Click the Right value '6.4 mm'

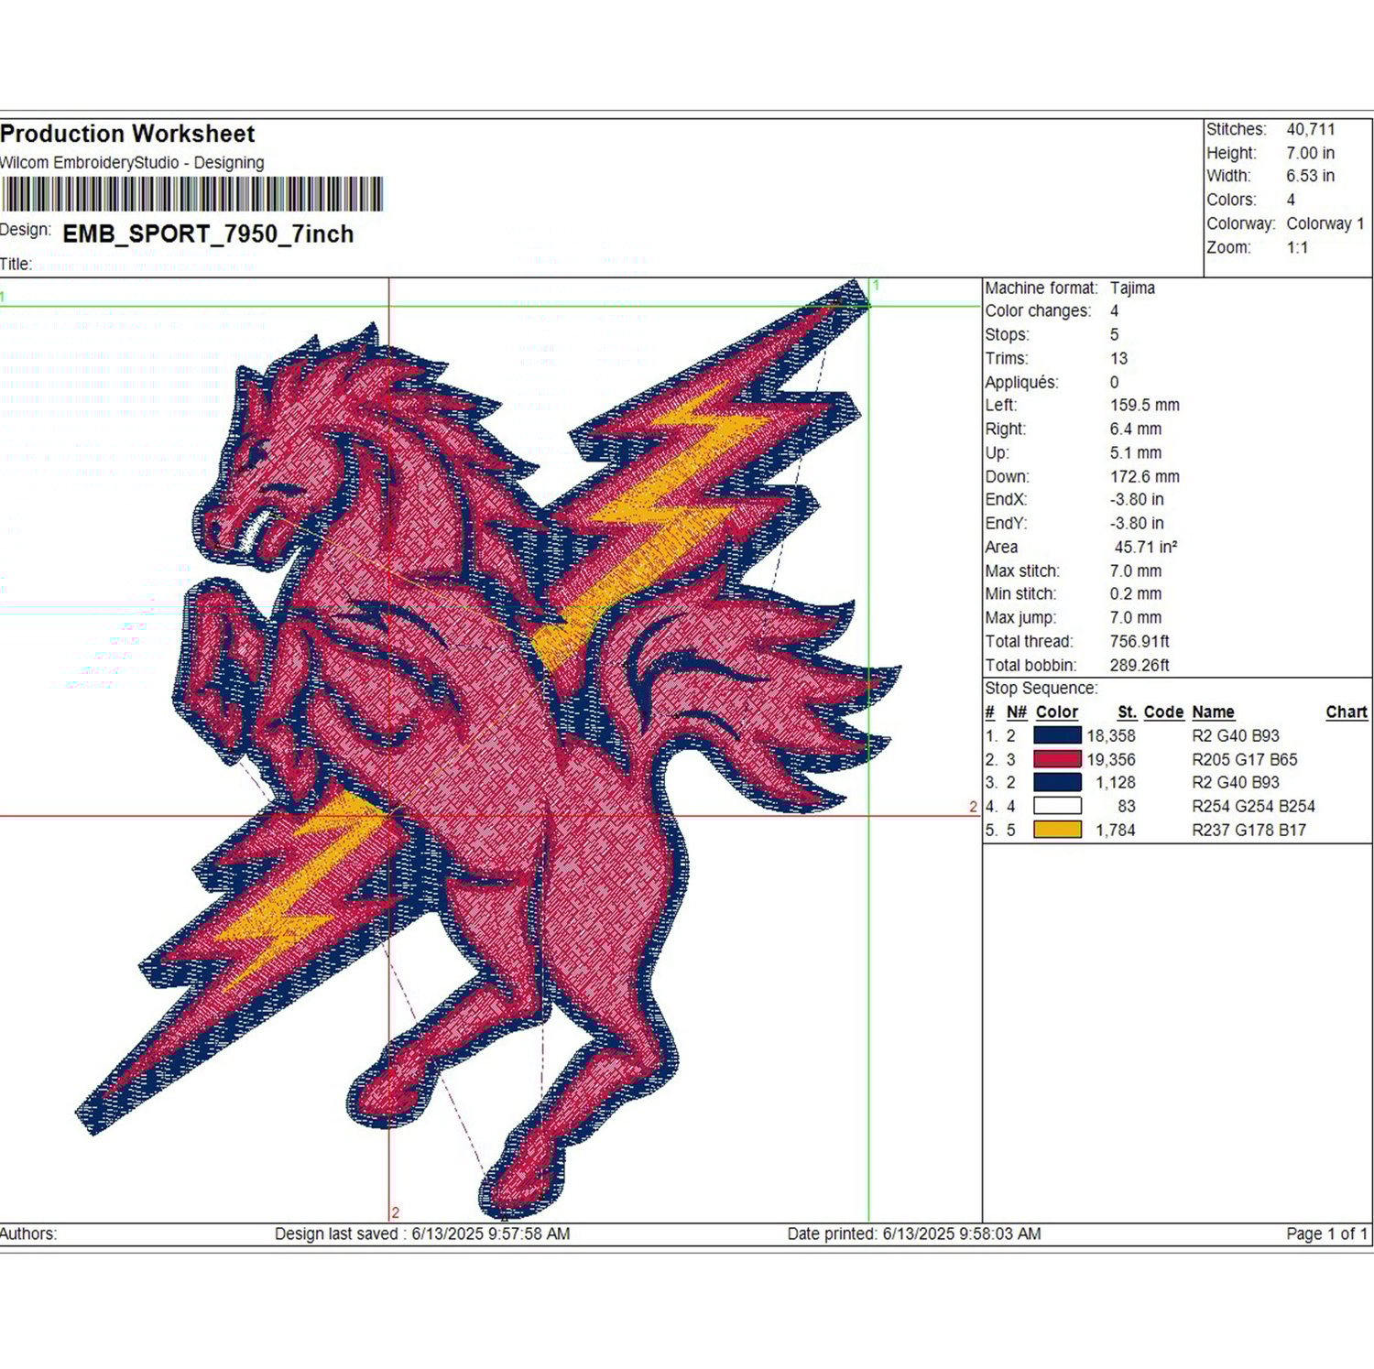coord(1136,429)
